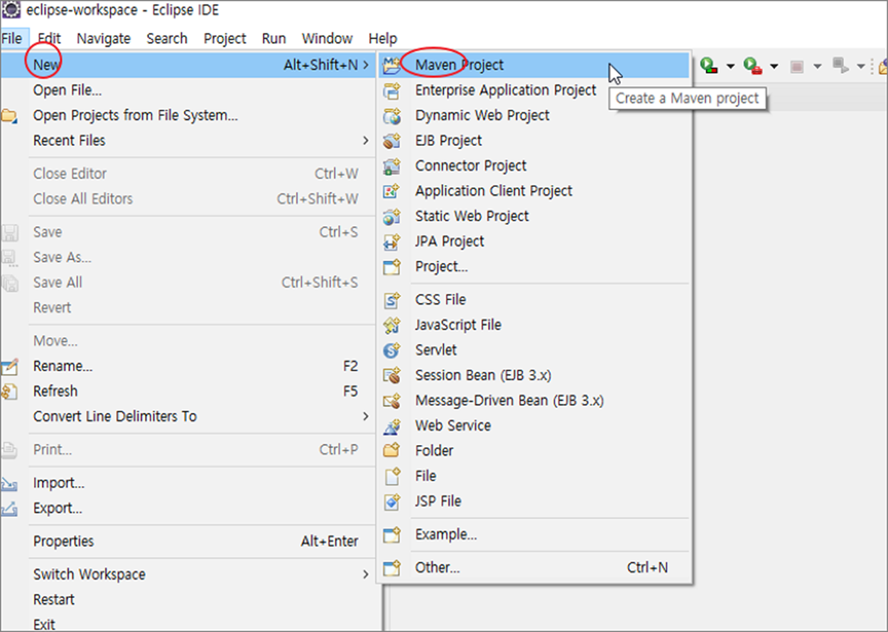Image resolution: width=888 pixels, height=632 pixels.
Task: Click the Session Bean icon
Action: click(392, 375)
